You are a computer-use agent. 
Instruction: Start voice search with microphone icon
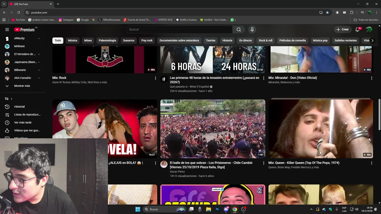[x=252, y=29]
